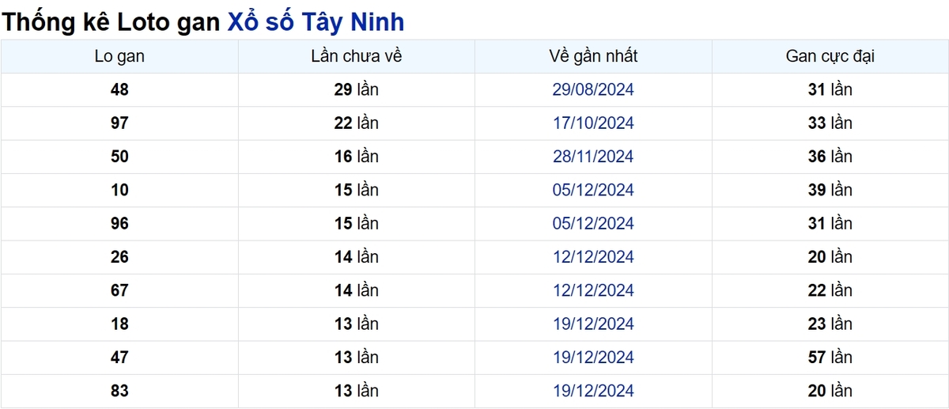Click the Về gần nhất column header
949x409 pixels.
[x=593, y=56]
